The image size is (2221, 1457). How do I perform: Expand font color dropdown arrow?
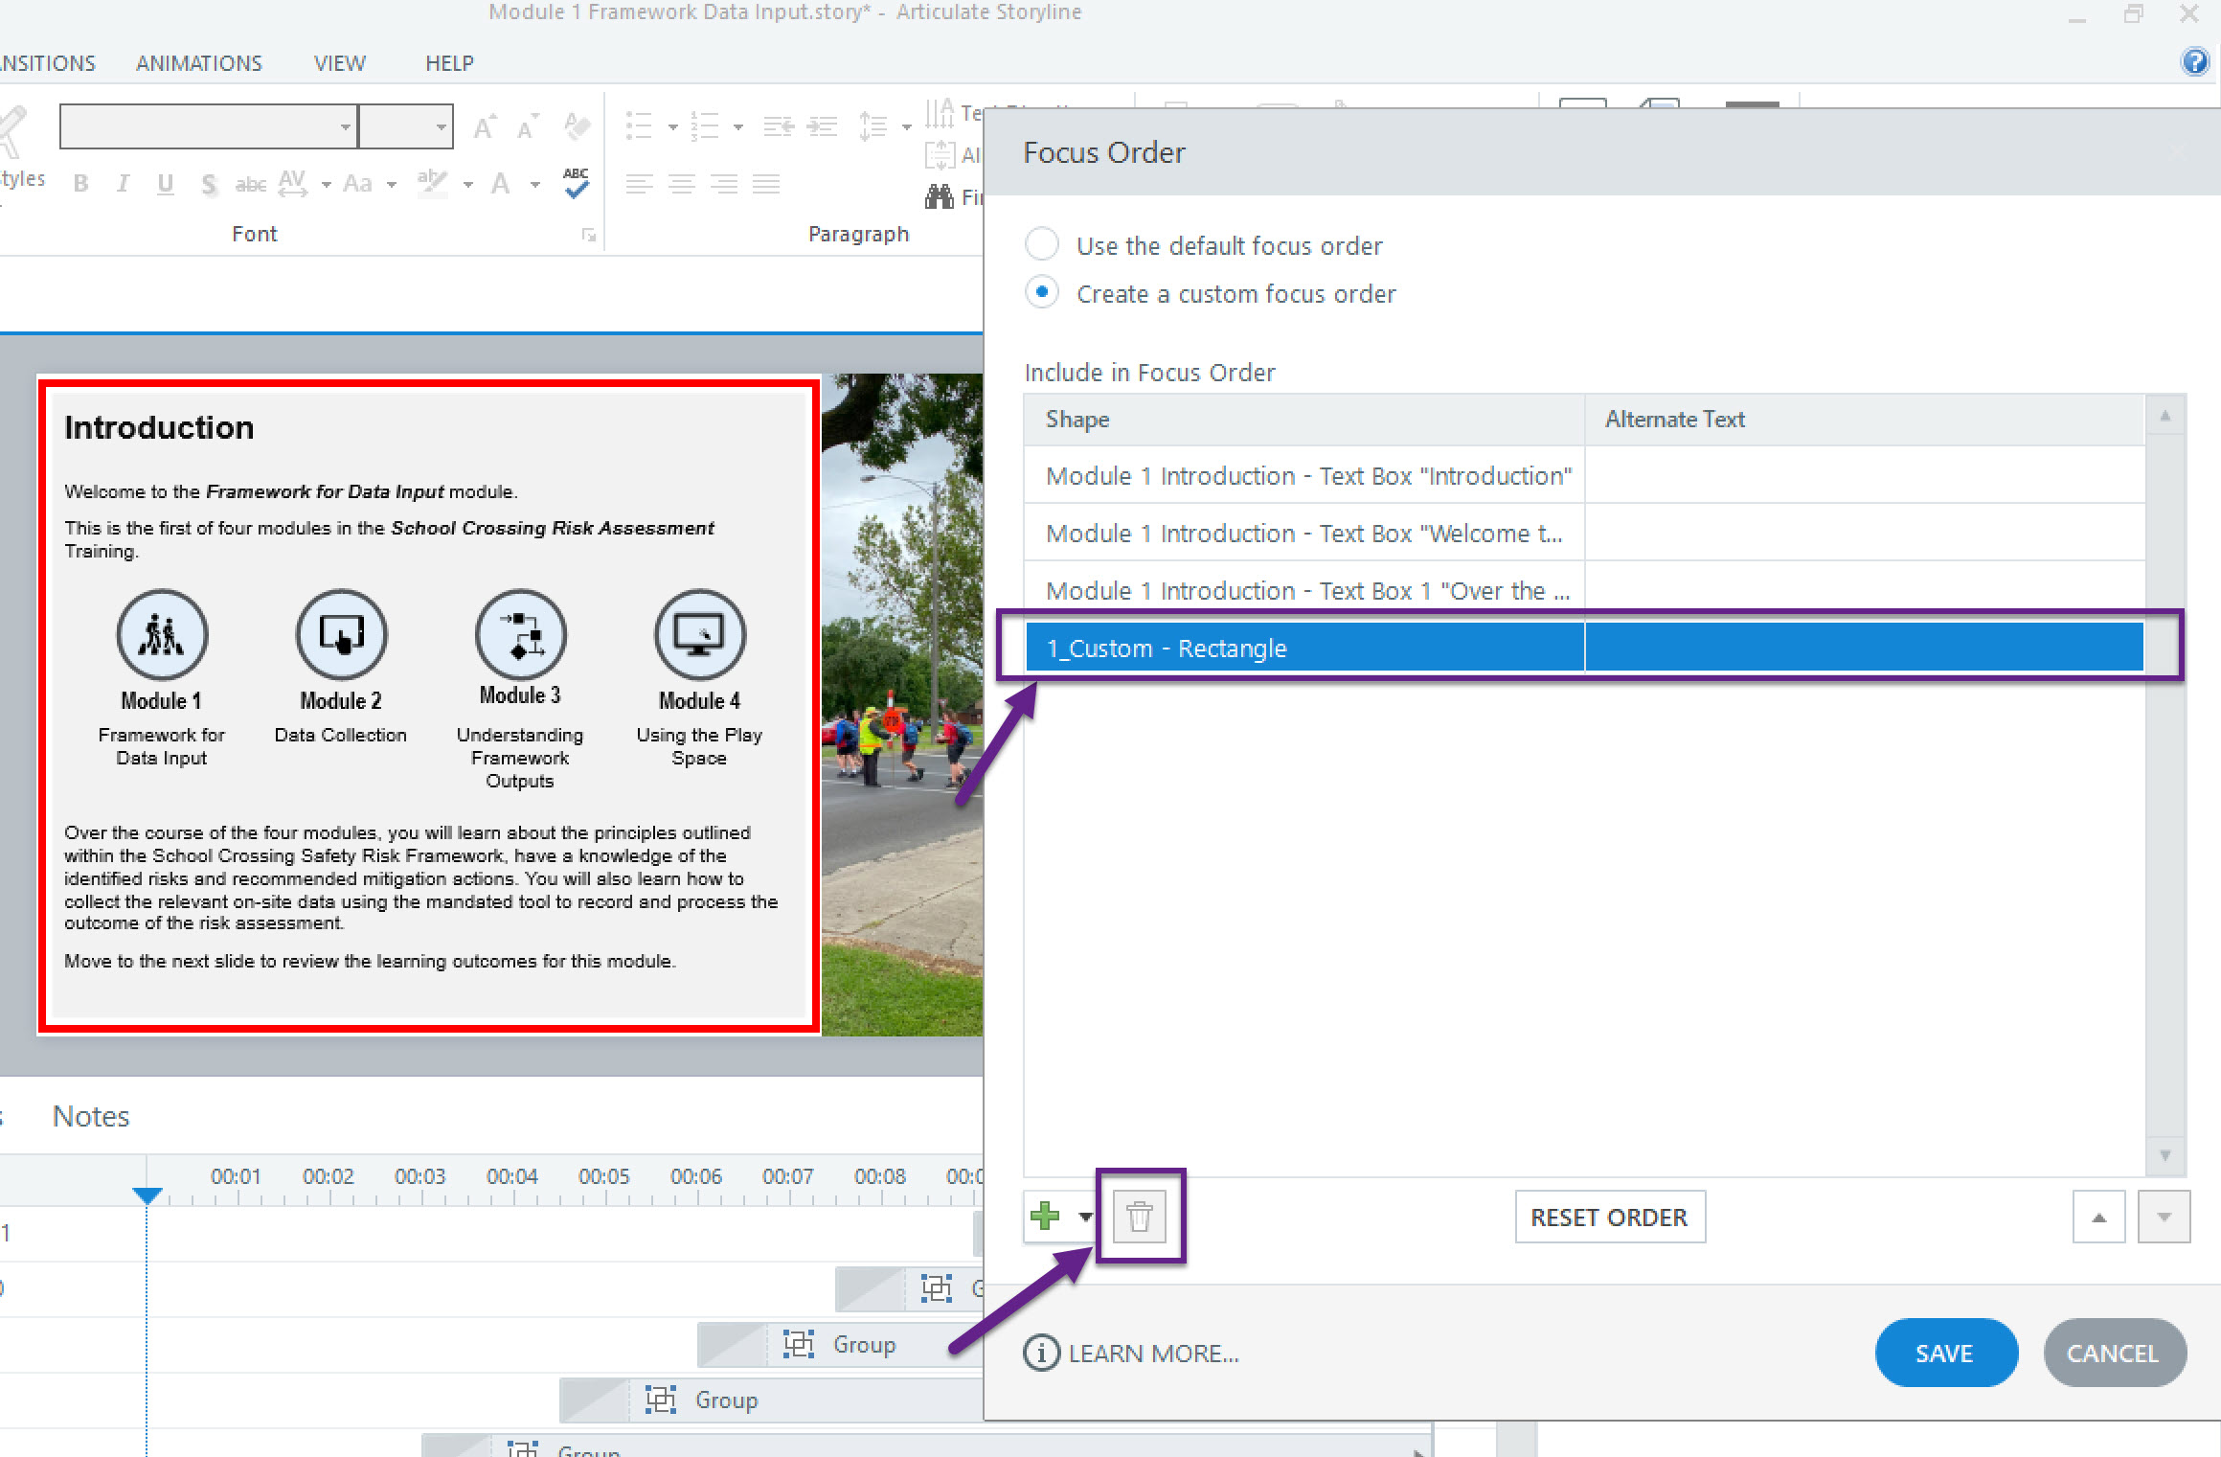[534, 184]
